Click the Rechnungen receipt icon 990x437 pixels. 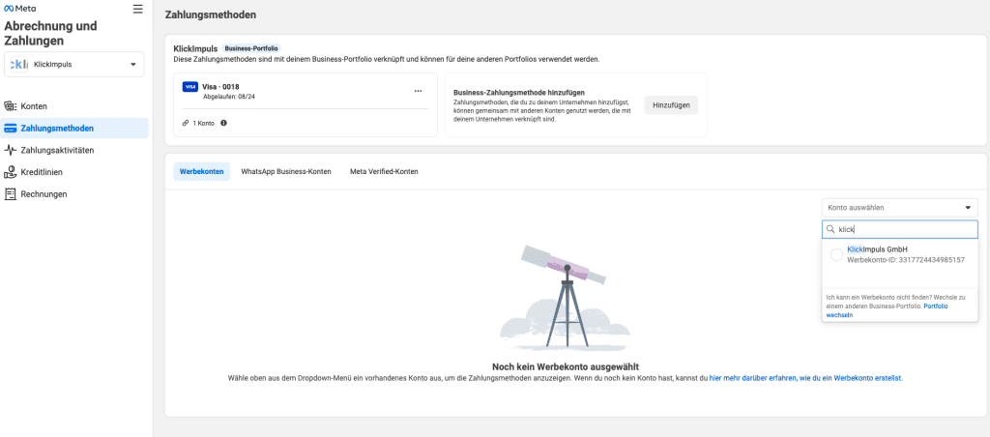click(x=11, y=194)
